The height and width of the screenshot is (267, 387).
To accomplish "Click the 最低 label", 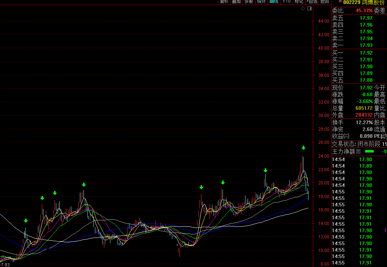I will pyautogui.click(x=379, y=101).
